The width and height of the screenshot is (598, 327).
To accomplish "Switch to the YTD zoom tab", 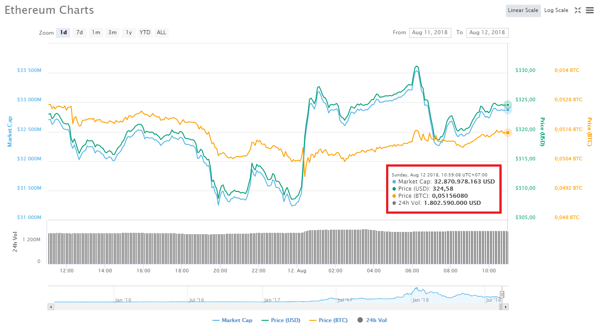I will coord(145,32).
